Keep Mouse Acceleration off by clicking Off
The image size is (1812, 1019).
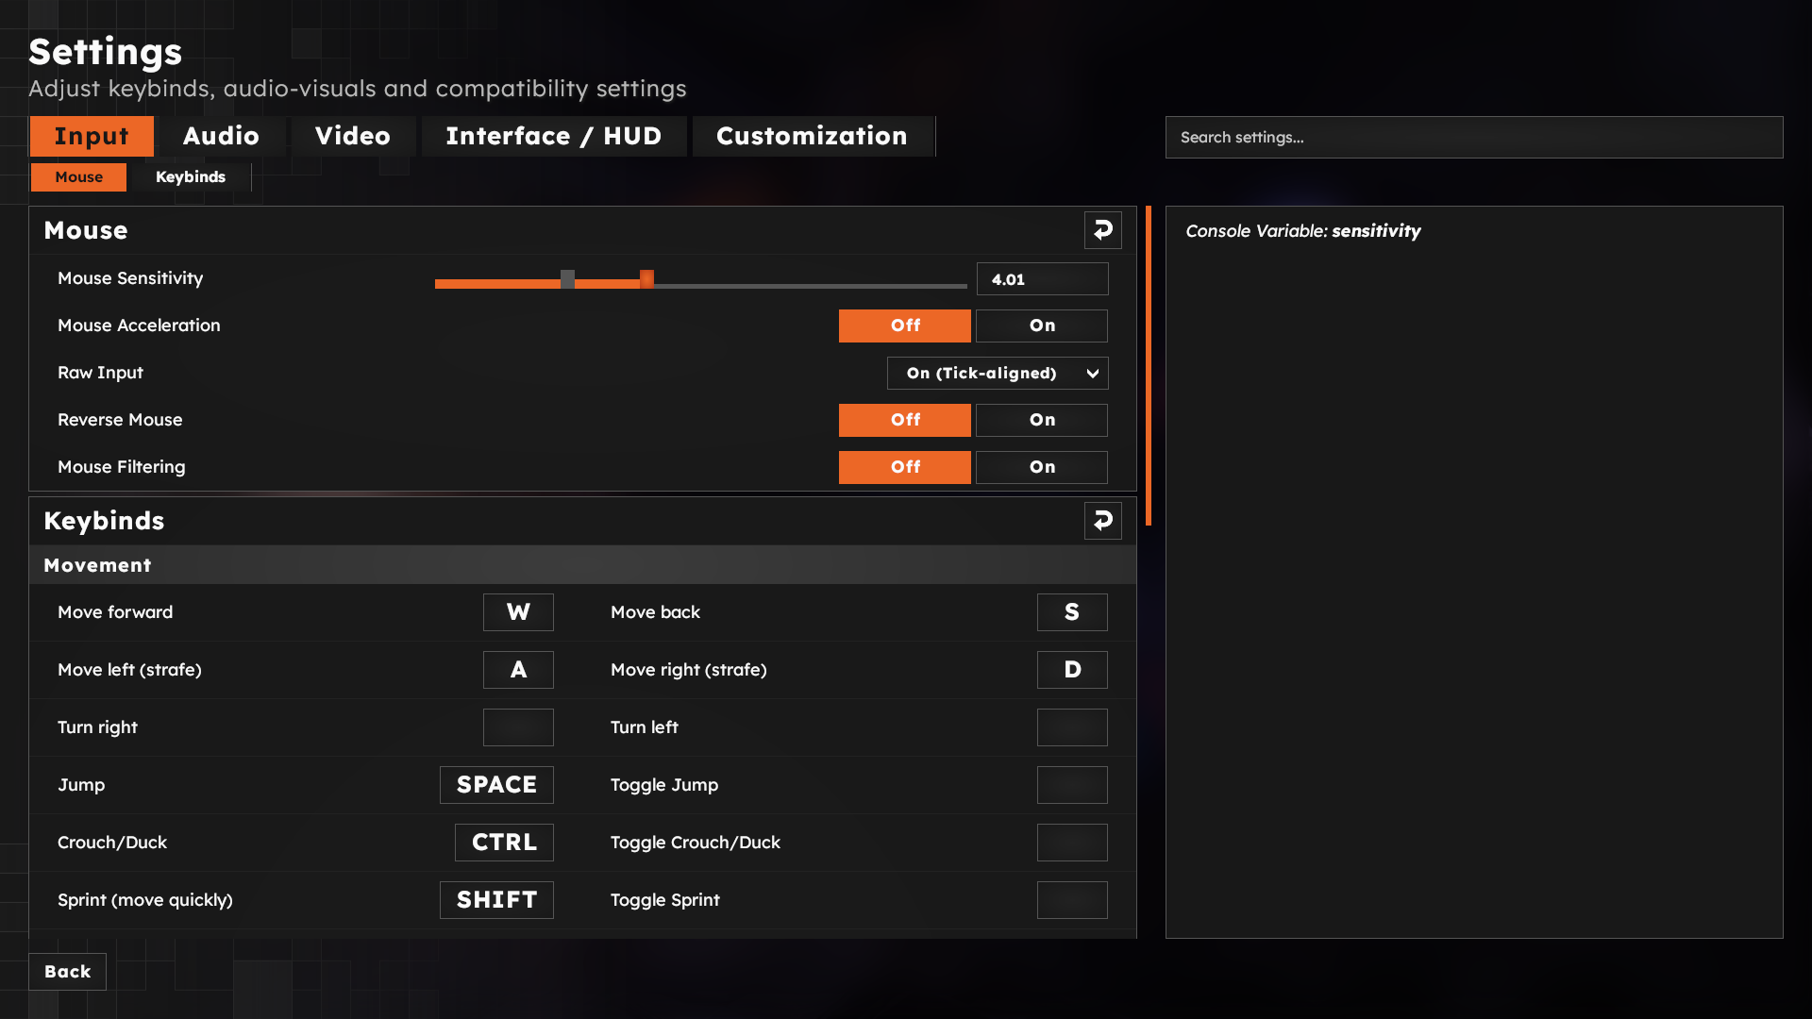pyautogui.click(x=904, y=326)
